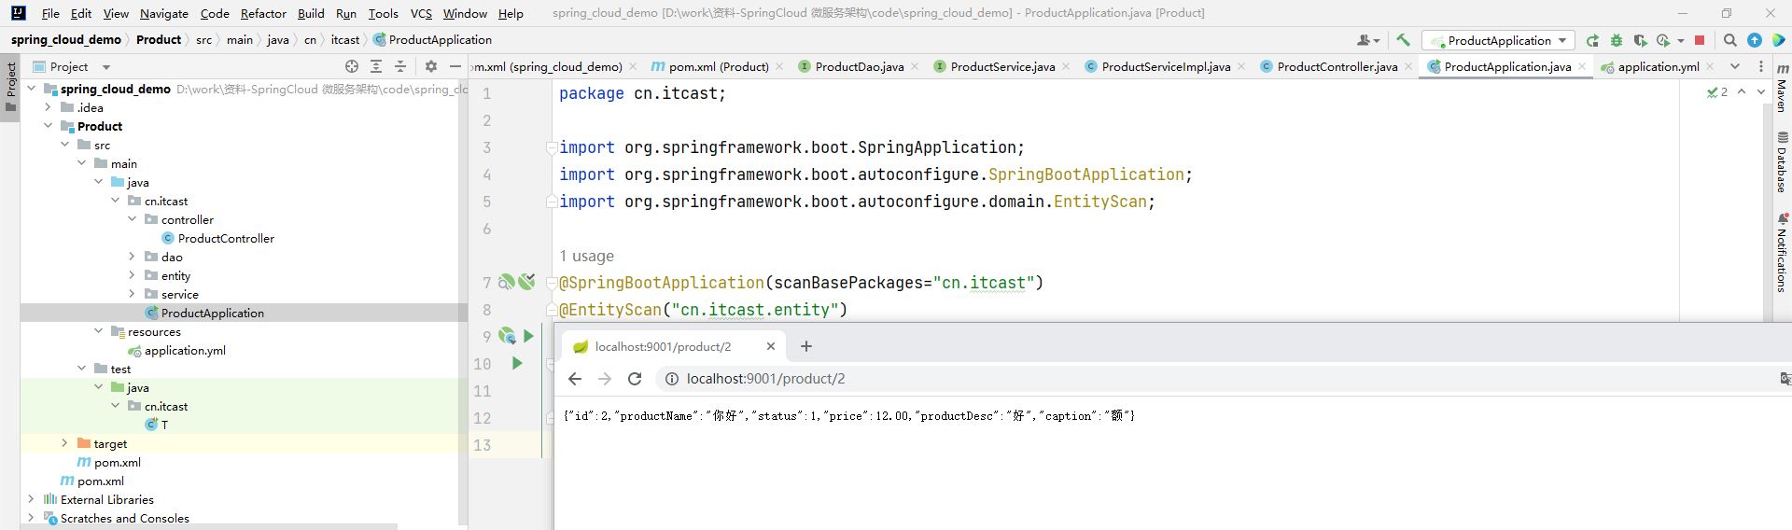Collapse the spring_cloud_demo root node
The width and height of the screenshot is (1792, 530).
tap(32, 89)
